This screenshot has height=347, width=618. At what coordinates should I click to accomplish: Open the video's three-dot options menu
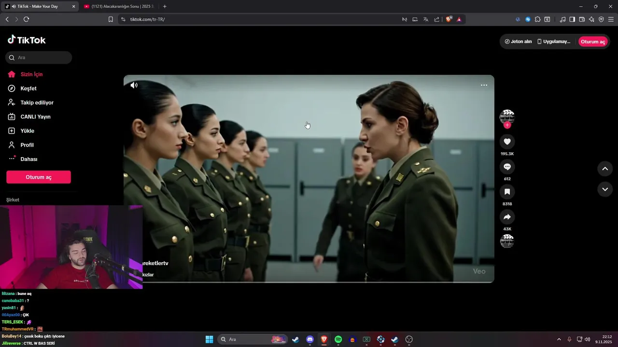484,85
